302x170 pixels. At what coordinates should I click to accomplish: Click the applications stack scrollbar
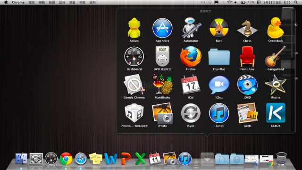[x=292, y=34]
